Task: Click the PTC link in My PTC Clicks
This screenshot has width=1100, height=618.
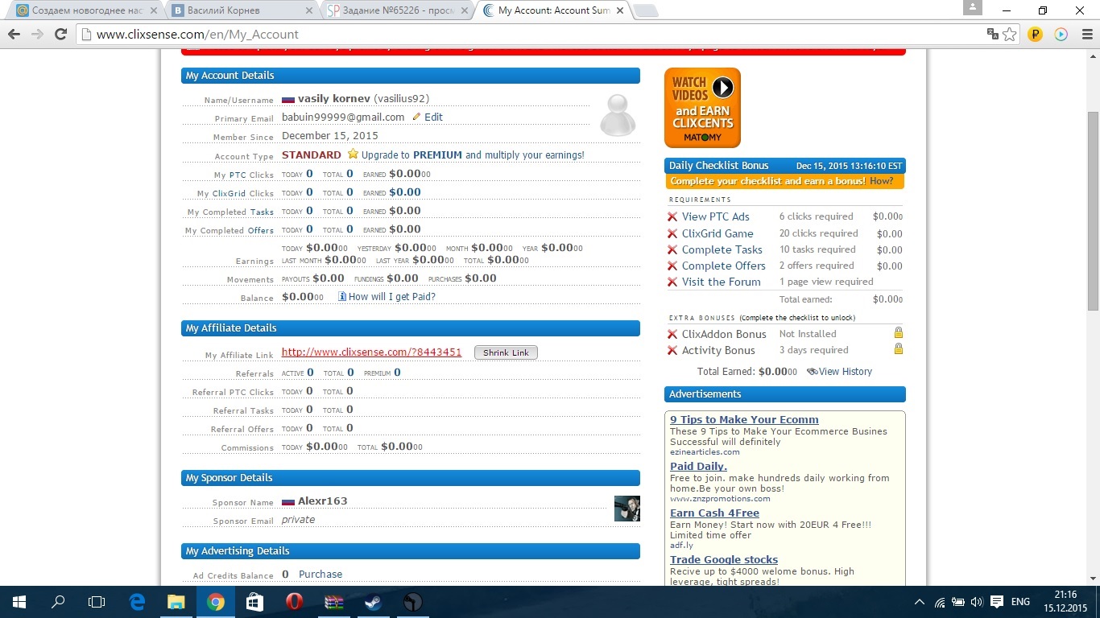Action: [238, 175]
